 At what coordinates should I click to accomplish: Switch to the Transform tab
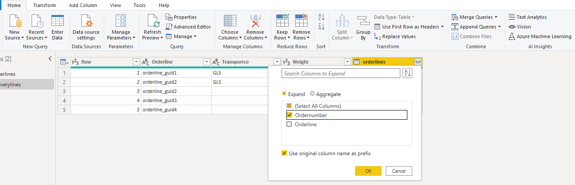[44, 5]
